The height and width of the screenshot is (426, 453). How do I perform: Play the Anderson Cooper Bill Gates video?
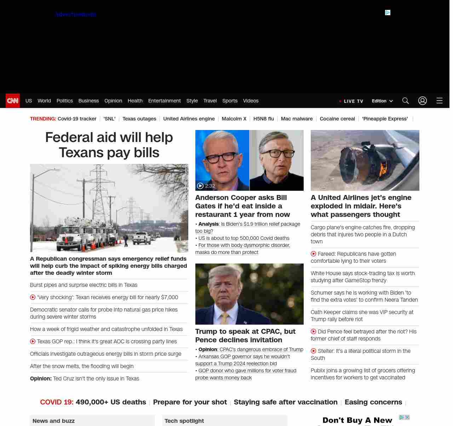point(249,160)
